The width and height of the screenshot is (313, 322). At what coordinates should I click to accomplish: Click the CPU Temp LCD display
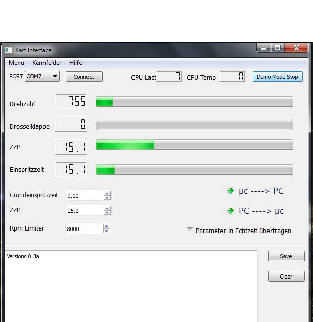[x=232, y=76]
